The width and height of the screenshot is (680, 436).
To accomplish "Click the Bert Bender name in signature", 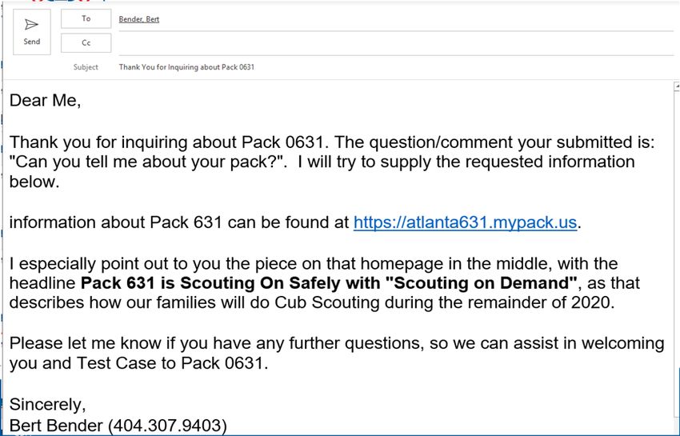I will coord(56,426).
